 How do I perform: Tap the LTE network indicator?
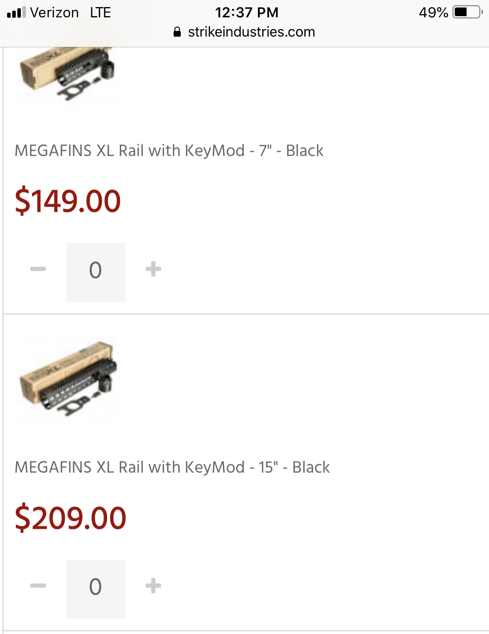pos(100,13)
